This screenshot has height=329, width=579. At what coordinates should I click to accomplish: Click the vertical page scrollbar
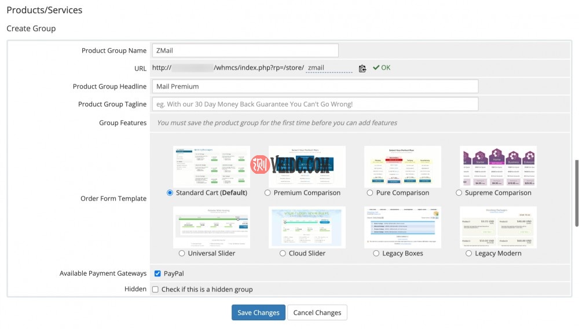(576, 193)
